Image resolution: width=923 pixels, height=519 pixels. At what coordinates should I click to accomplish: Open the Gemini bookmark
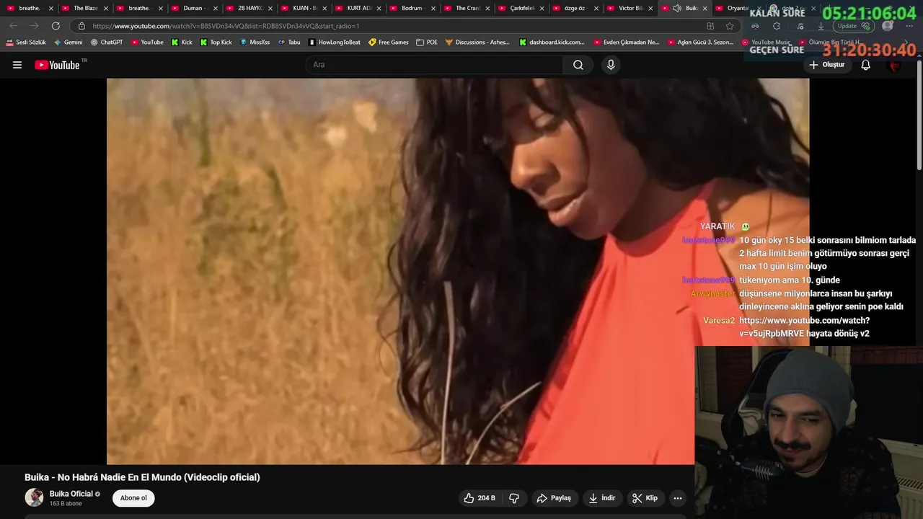pyautogui.click(x=69, y=43)
